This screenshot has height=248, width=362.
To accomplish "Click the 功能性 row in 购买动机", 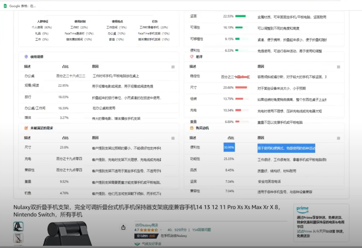I will tap(264, 159).
